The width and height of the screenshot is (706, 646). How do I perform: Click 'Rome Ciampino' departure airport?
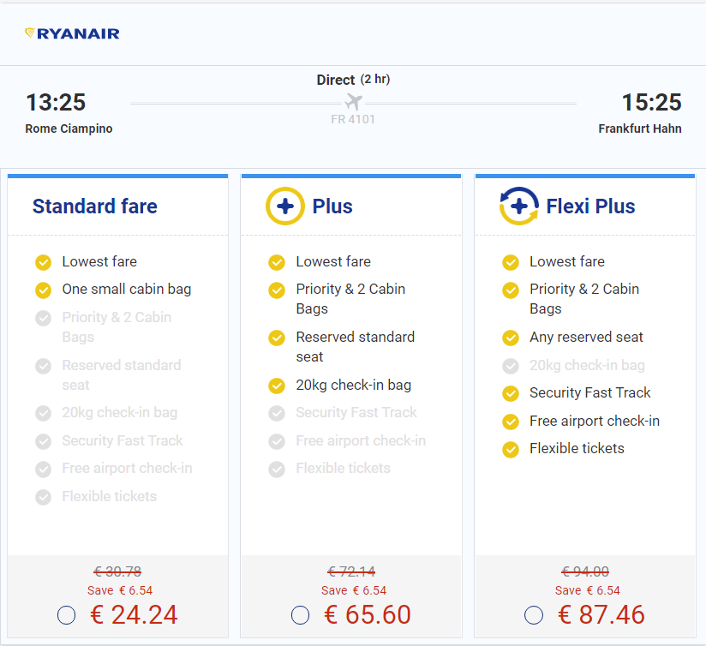click(x=69, y=129)
